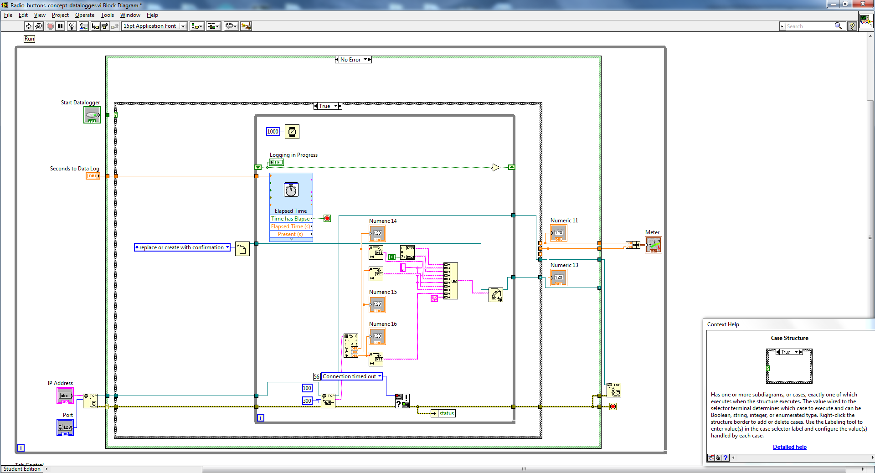875x473 pixels.
Task: Select the Elapsed Time Express VI icon
Action: click(x=291, y=190)
